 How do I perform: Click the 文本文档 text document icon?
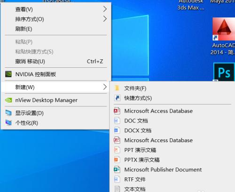(x=117, y=189)
